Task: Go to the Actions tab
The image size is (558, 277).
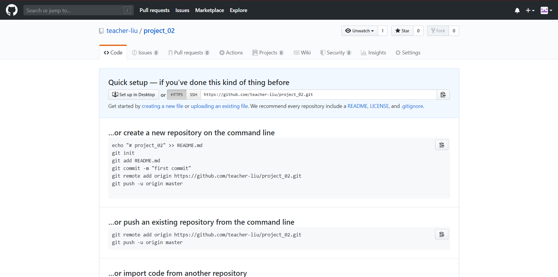Action: click(x=231, y=53)
